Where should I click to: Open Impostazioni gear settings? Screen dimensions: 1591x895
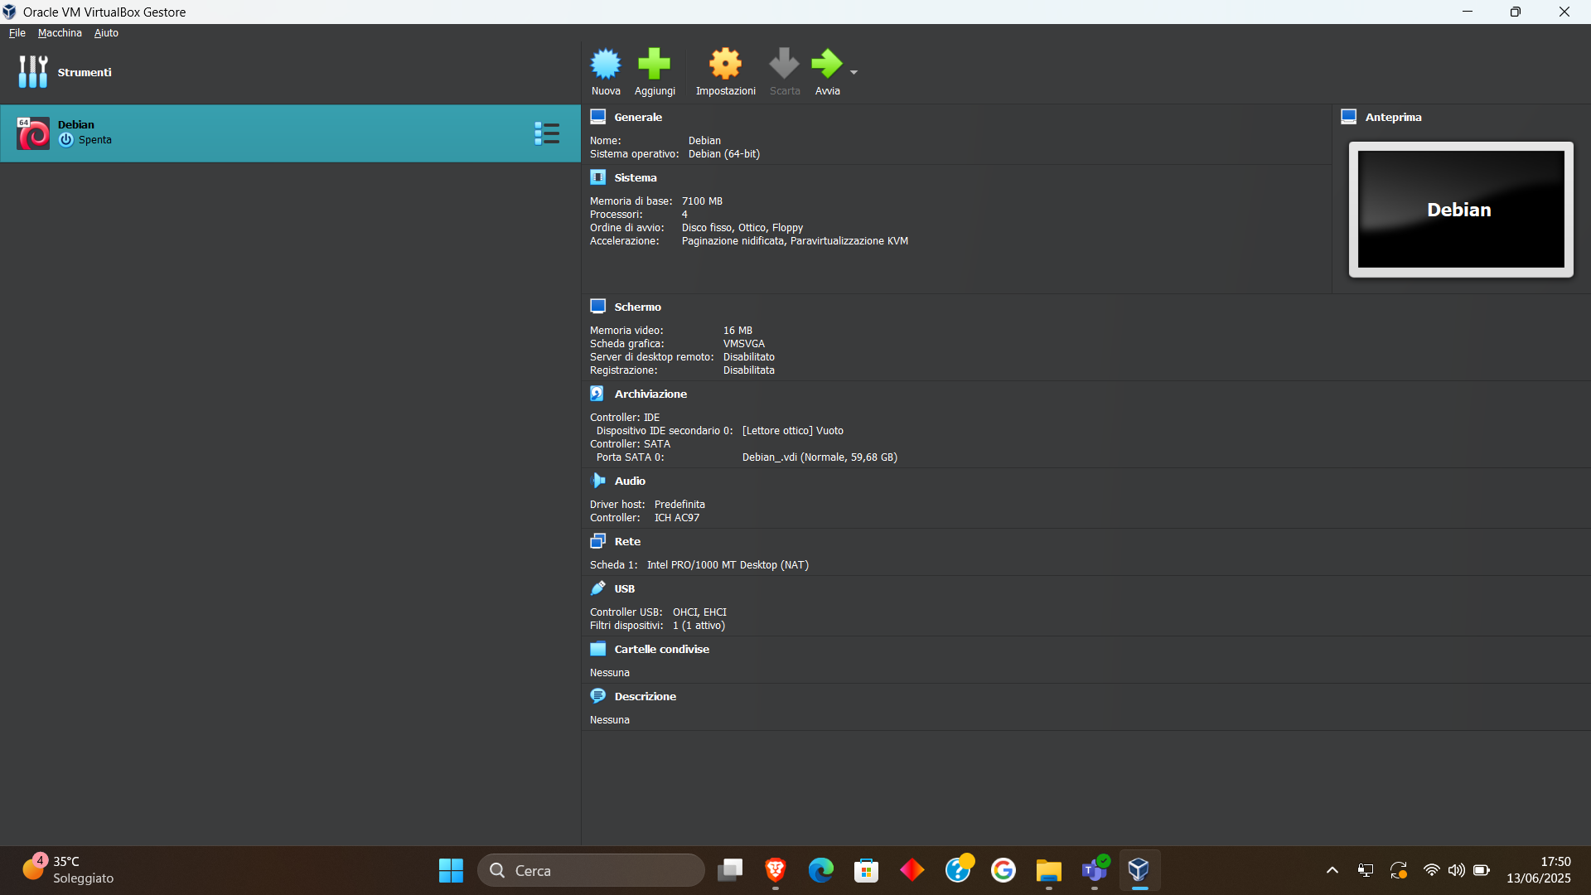(x=725, y=65)
